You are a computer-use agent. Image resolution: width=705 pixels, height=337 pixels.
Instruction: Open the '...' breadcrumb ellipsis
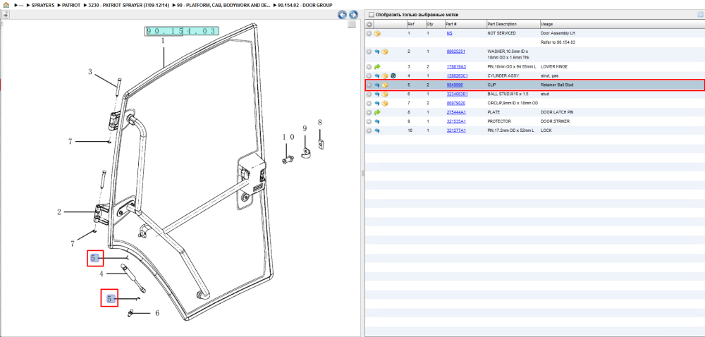pos(20,6)
